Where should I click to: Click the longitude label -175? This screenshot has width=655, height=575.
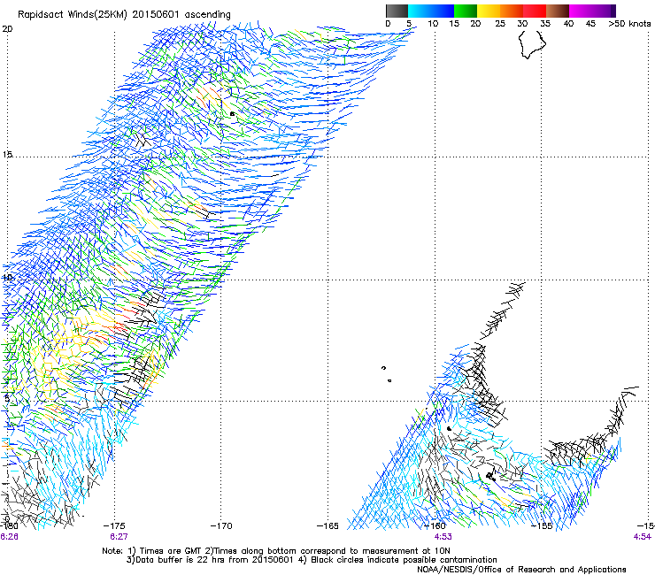click(x=114, y=526)
